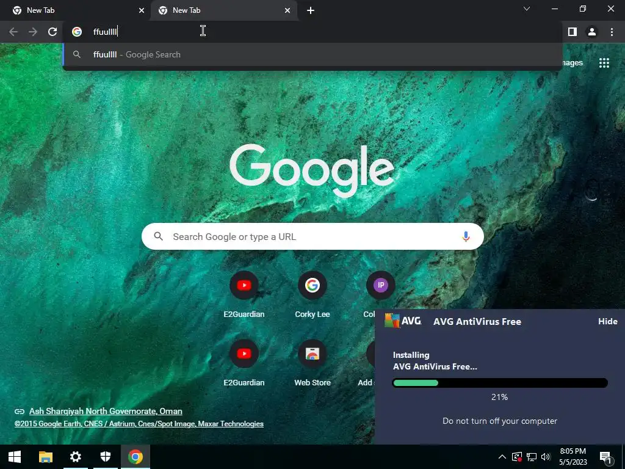This screenshot has width=625, height=469.
Task: Start voice search with microphone icon
Action: [466, 236]
